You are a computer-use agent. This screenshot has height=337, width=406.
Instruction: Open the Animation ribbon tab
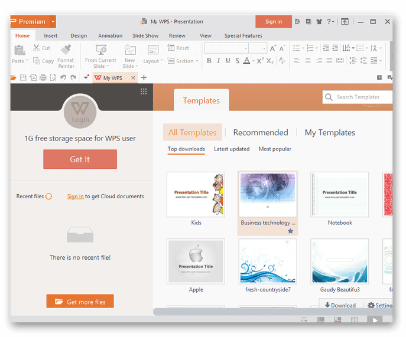point(110,36)
